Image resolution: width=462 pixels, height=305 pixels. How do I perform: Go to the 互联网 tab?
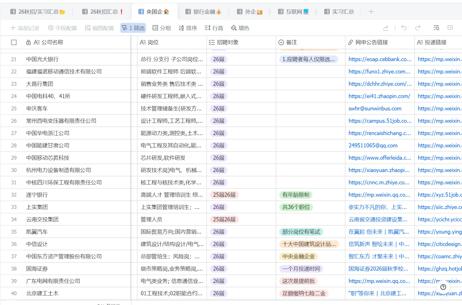293,12
